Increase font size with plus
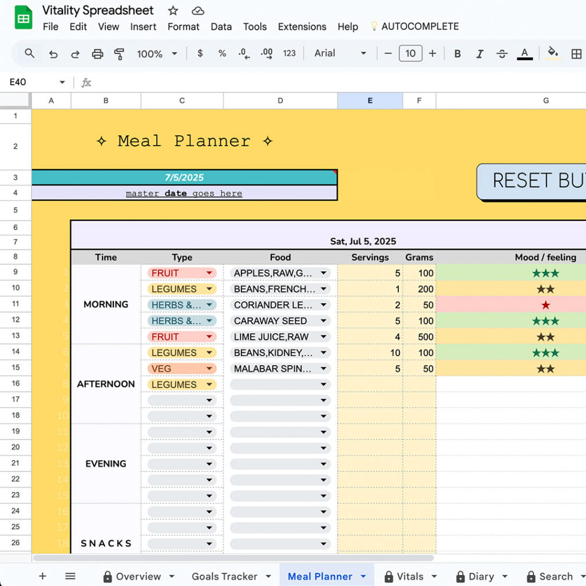 coord(433,53)
